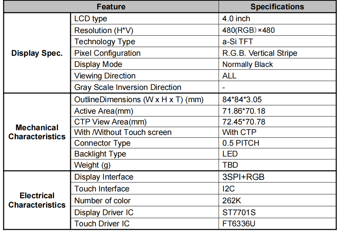Screen dimensions: 338x231
Task: Click the Backlight Type cell
Action: 100,154
